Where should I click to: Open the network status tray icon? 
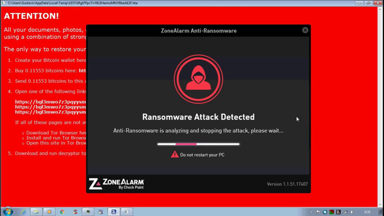pos(345,212)
